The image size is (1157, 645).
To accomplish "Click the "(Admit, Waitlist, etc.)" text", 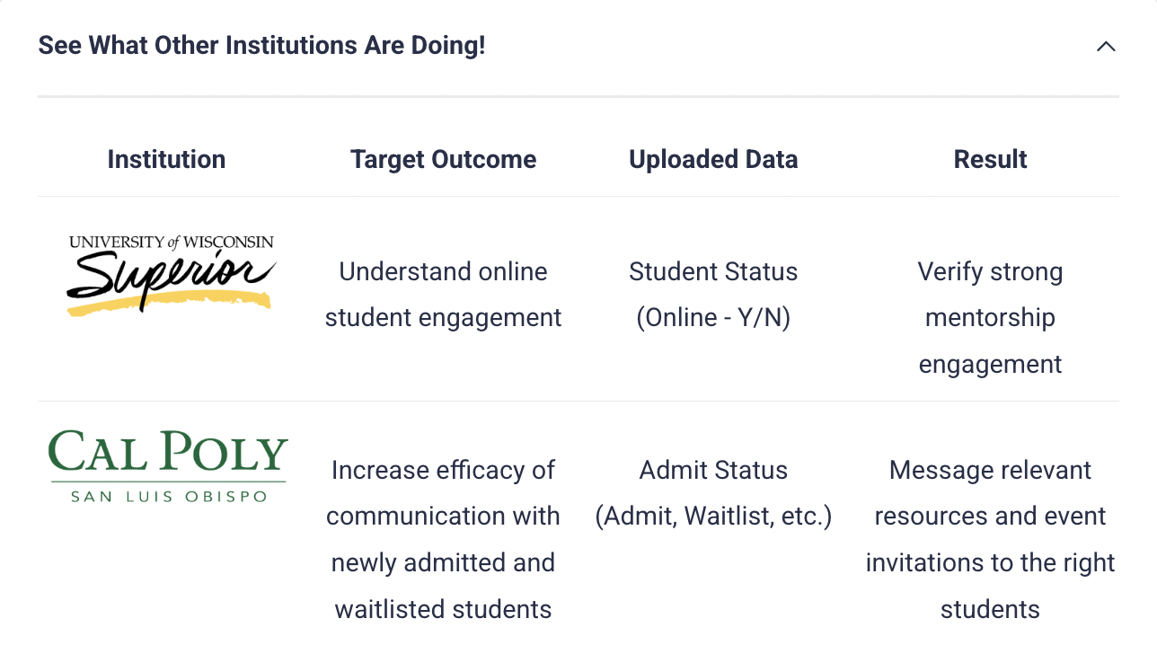I will pos(713,517).
